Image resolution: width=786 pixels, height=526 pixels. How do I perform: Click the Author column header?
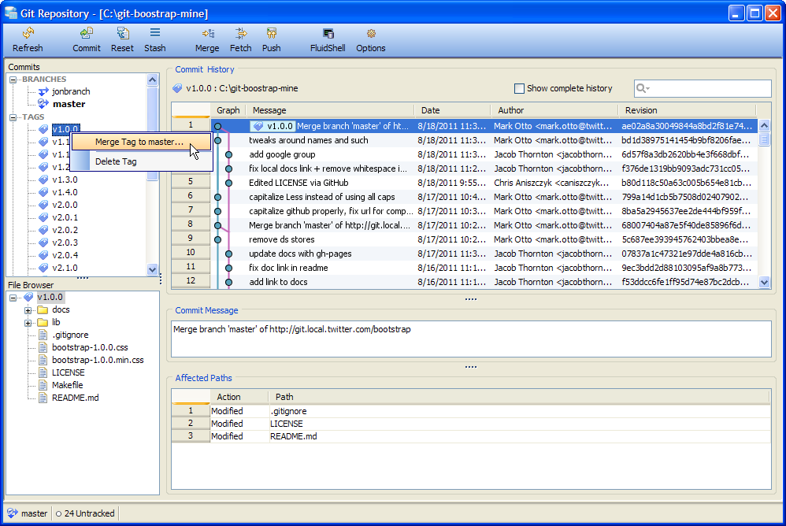tap(554, 110)
